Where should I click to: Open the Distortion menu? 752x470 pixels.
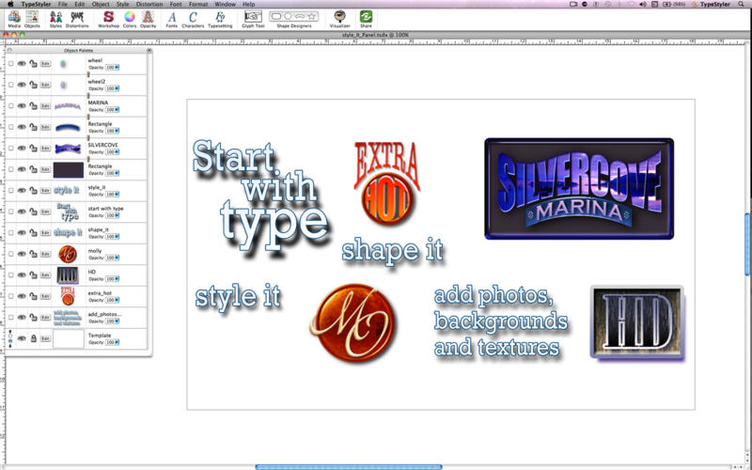click(x=149, y=4)
